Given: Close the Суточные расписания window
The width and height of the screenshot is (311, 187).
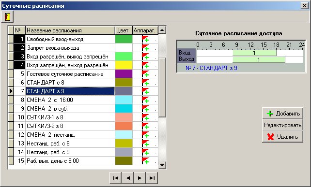Looking at the screenshot, I should click(x=304, y=5).
